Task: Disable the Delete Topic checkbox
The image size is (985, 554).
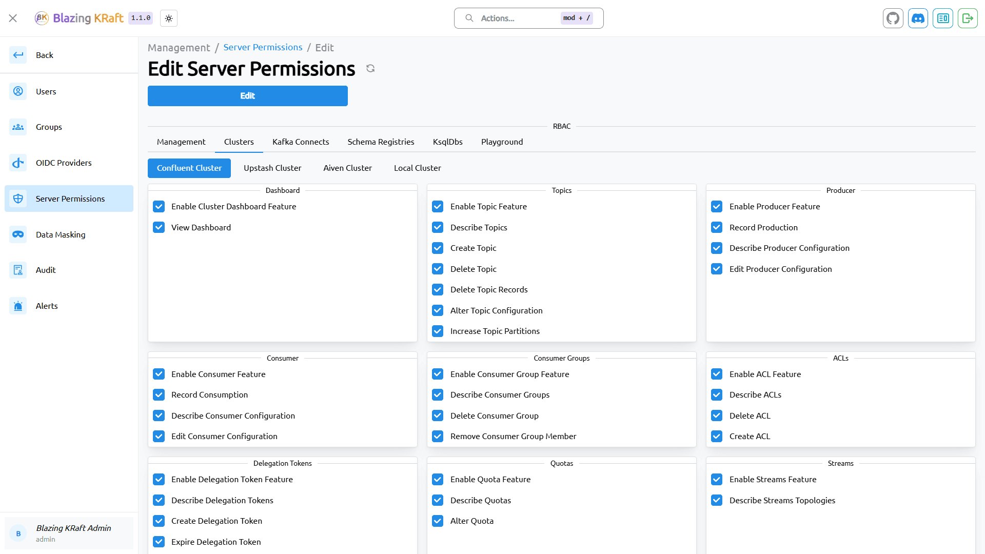Action: point(438,269)
